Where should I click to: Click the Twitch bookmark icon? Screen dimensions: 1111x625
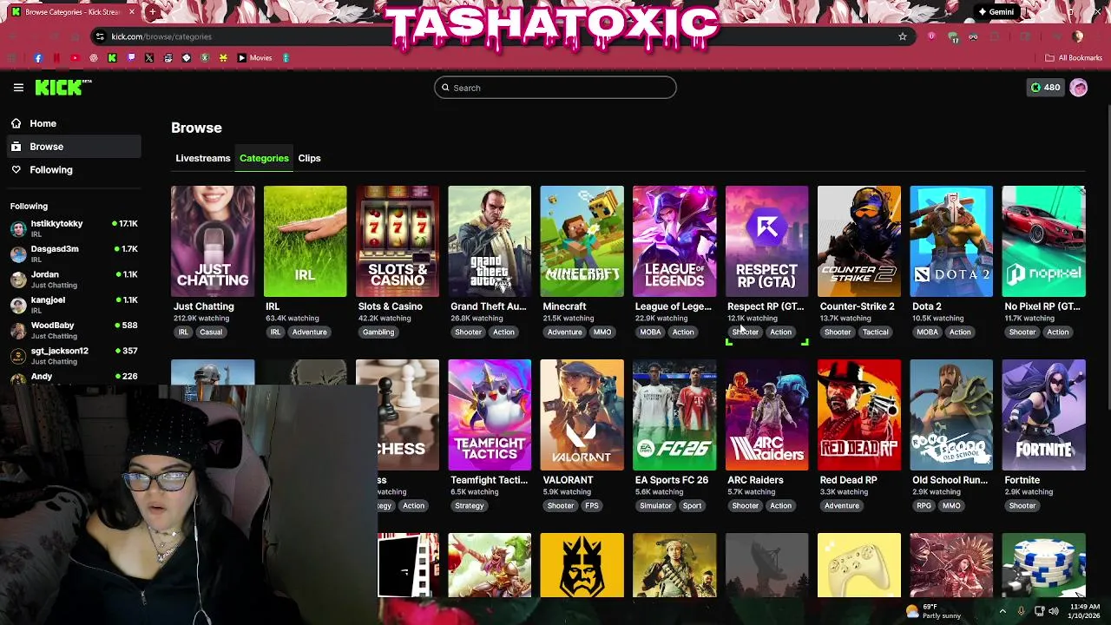click(x=131, y=58)
